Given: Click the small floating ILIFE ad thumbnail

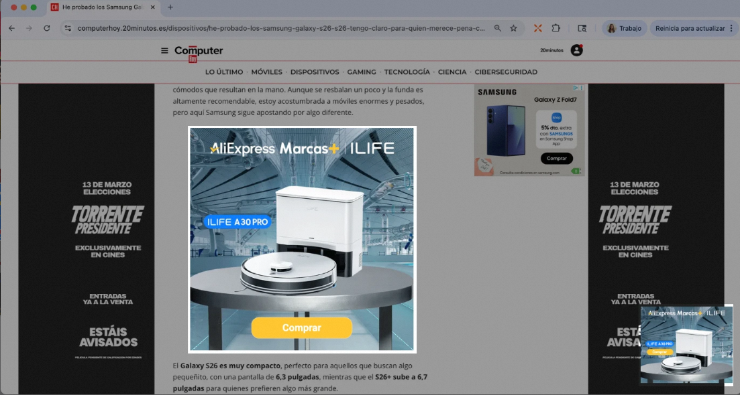Looking at the screenshot, I should click(686, 344).
